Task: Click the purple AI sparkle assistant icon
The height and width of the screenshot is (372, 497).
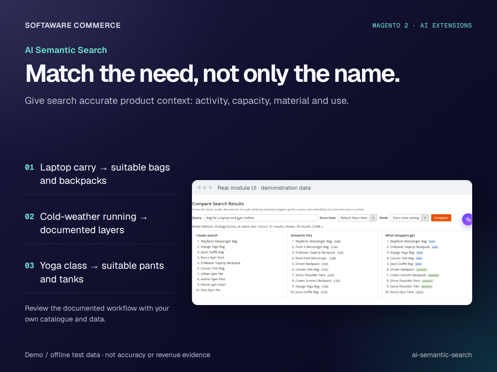Action: click(x=467, y=219)
